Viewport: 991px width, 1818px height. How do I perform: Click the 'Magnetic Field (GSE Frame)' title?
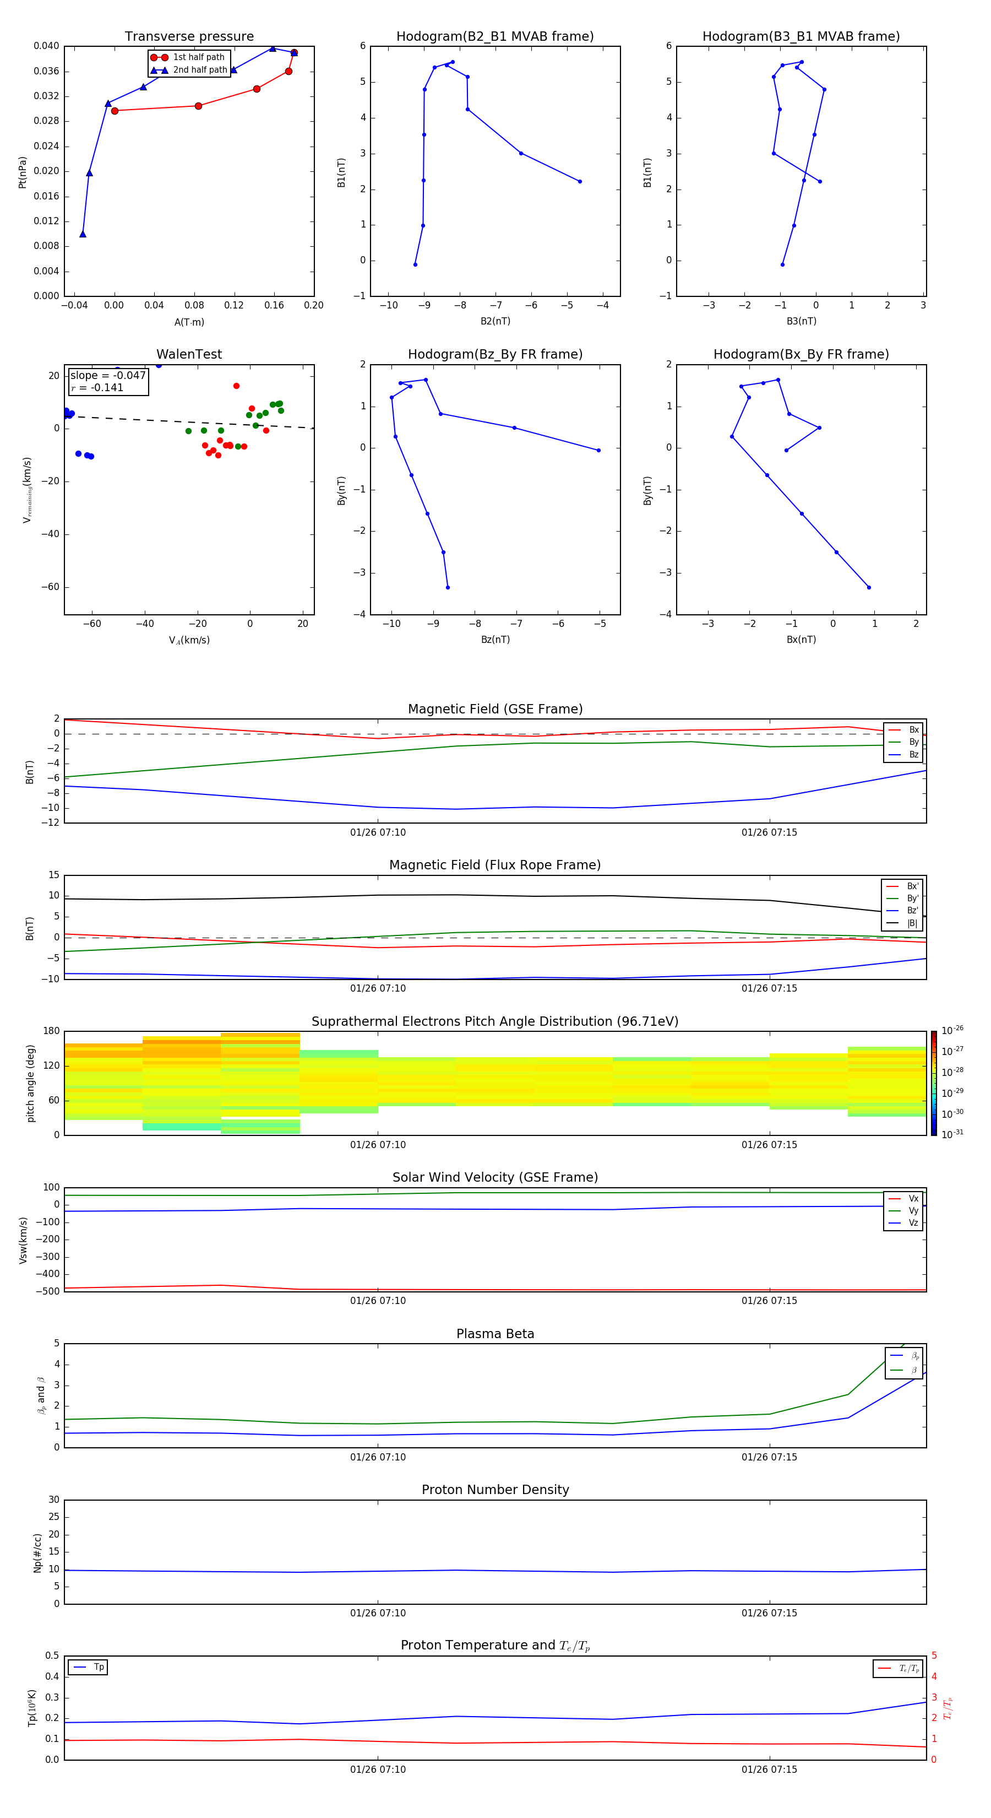tap(495, 709)
